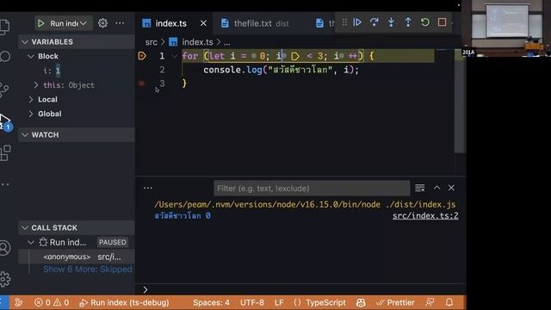Image resolution: width=551 pixels, height=310 pixels.
Task: Step into with down arrow icon
Action: pyautogui.click(x=391, y=22)
